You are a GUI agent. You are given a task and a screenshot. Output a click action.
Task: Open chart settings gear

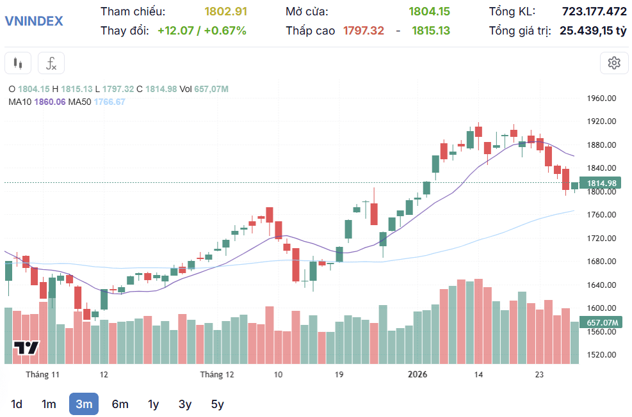pyautogui.click(x=614, y=63)
